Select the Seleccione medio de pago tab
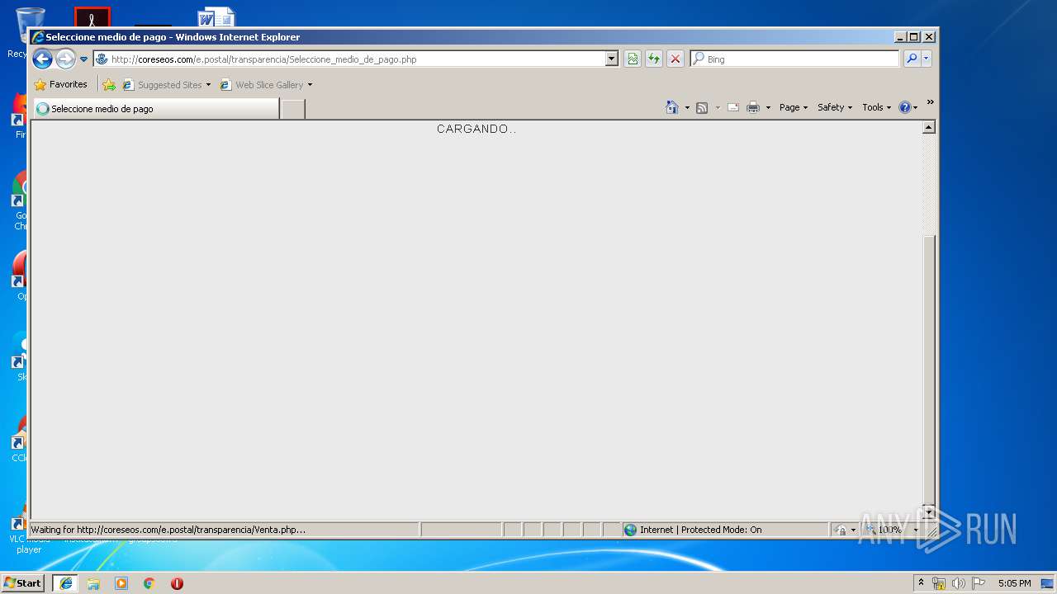Image resolution: width=1057 pixels, height=594 pixels. 156,108
